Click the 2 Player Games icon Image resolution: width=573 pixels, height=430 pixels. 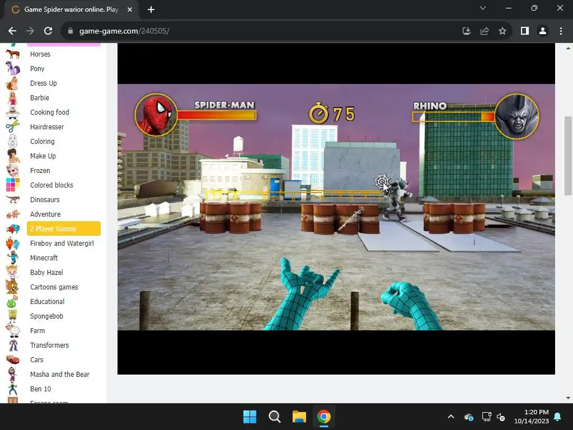pos(12,229)
